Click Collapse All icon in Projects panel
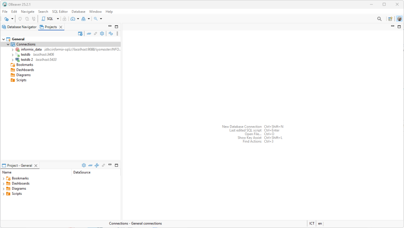Viewport: 404px width, 228px height. coord(89,34)
